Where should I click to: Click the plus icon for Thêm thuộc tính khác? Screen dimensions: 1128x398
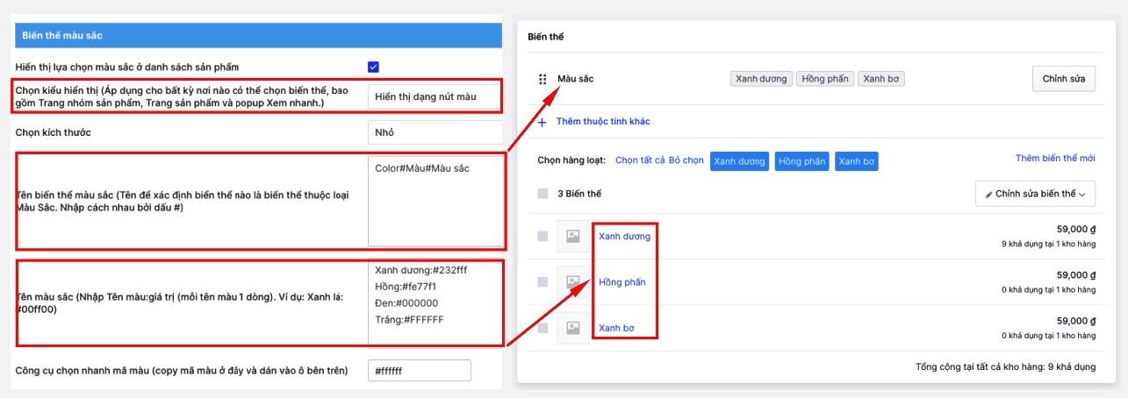pos(542,122)
